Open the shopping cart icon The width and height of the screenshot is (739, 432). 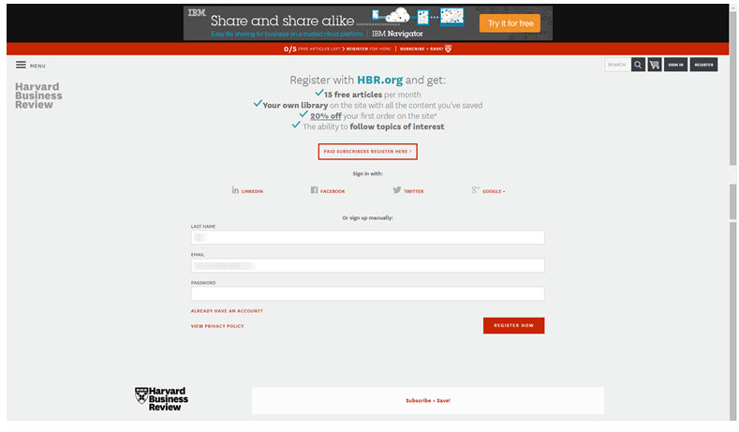tap(654, 65)
